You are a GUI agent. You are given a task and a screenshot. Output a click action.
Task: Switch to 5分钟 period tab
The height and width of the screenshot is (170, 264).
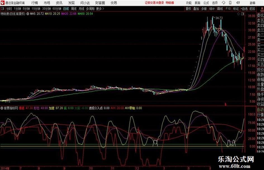click(x=26, y=9)
